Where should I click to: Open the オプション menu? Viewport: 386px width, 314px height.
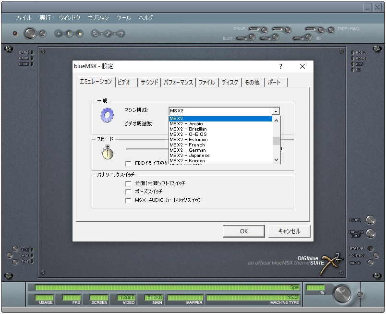[x=98, y=18]
